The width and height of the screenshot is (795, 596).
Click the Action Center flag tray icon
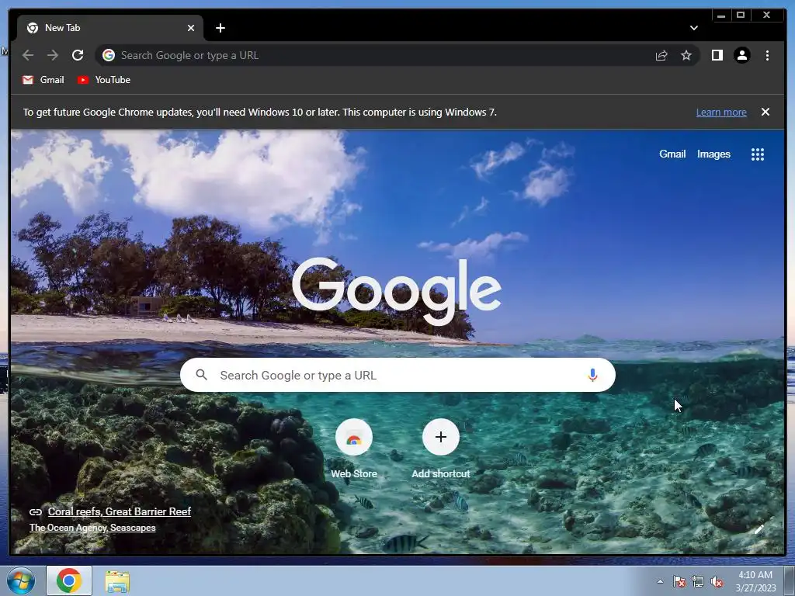click(679, 581)
